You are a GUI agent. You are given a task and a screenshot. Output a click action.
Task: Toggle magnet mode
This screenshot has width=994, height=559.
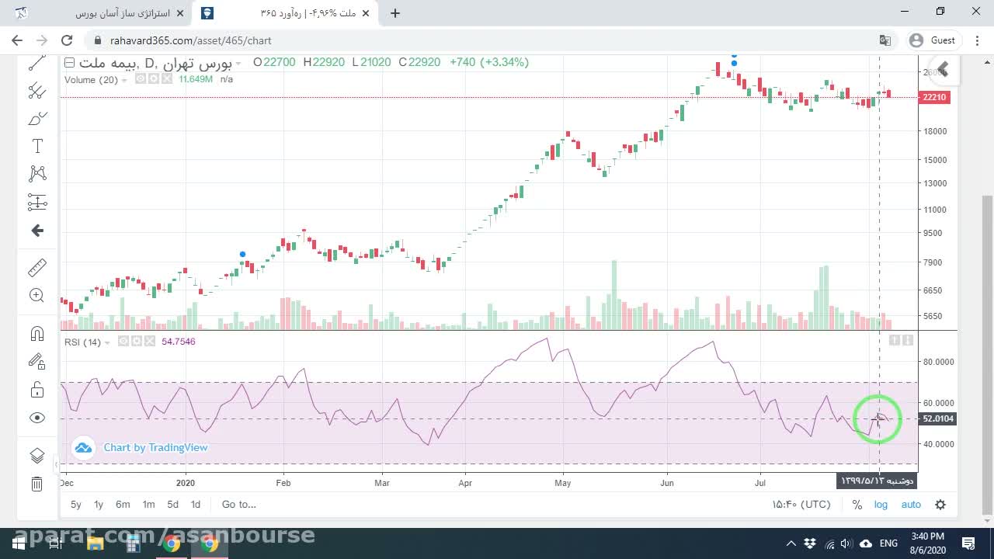click(x=36, y=333)
